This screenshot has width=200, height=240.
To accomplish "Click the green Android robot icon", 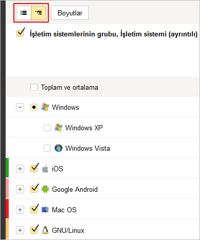I will pyautogui.click(x=45, y=189).
